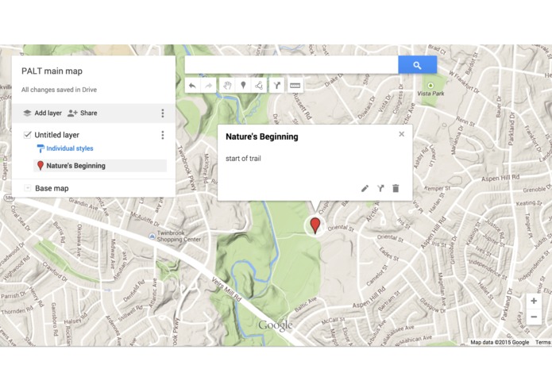
Task: Click the Untitled layer name
Action: click(56, 135)
